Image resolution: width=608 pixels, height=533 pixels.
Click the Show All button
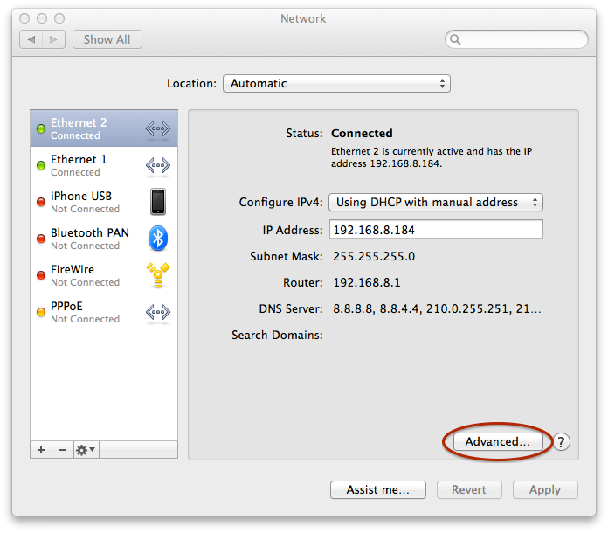click(107, 39)
